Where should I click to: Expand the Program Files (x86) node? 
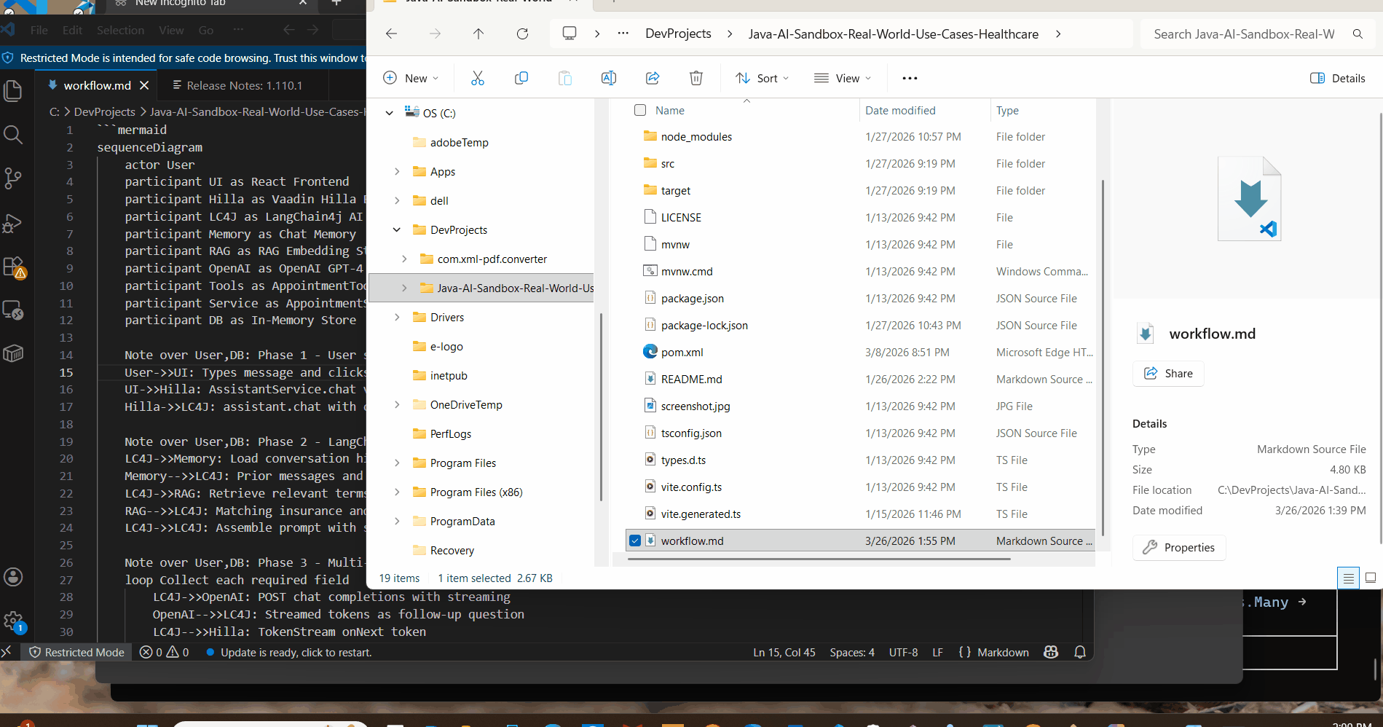click(397, 492)
